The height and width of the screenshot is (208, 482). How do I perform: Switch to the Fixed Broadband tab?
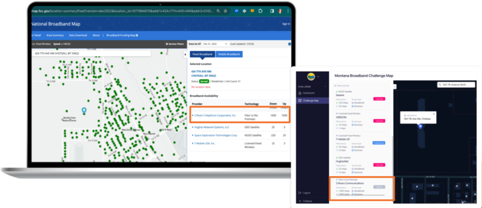(202, 55)
